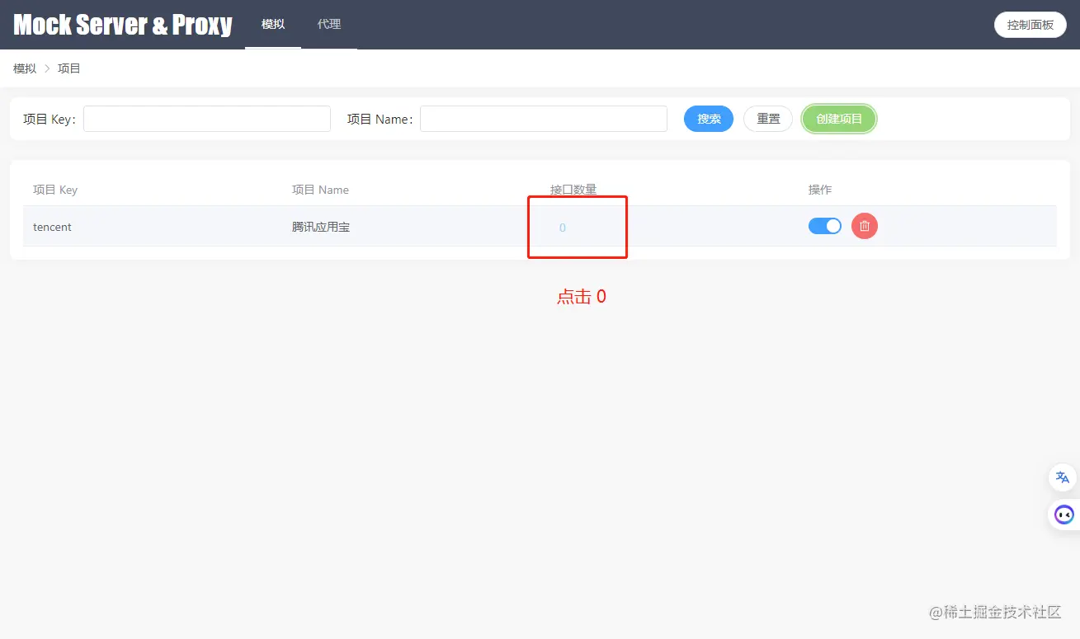Click the 重置 button
This screenshot has height=639, width=1080.
[x=768, y=119]
